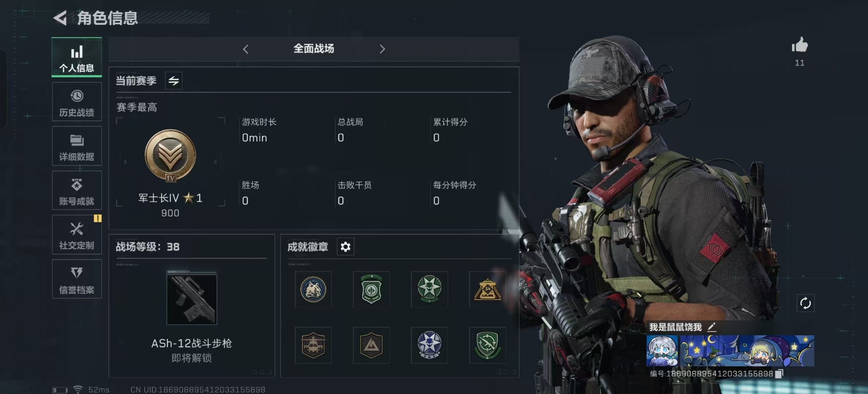
Task: Click the ASh-12战斗步枪 weapon thumbnail
Action: tap(192, 299)
